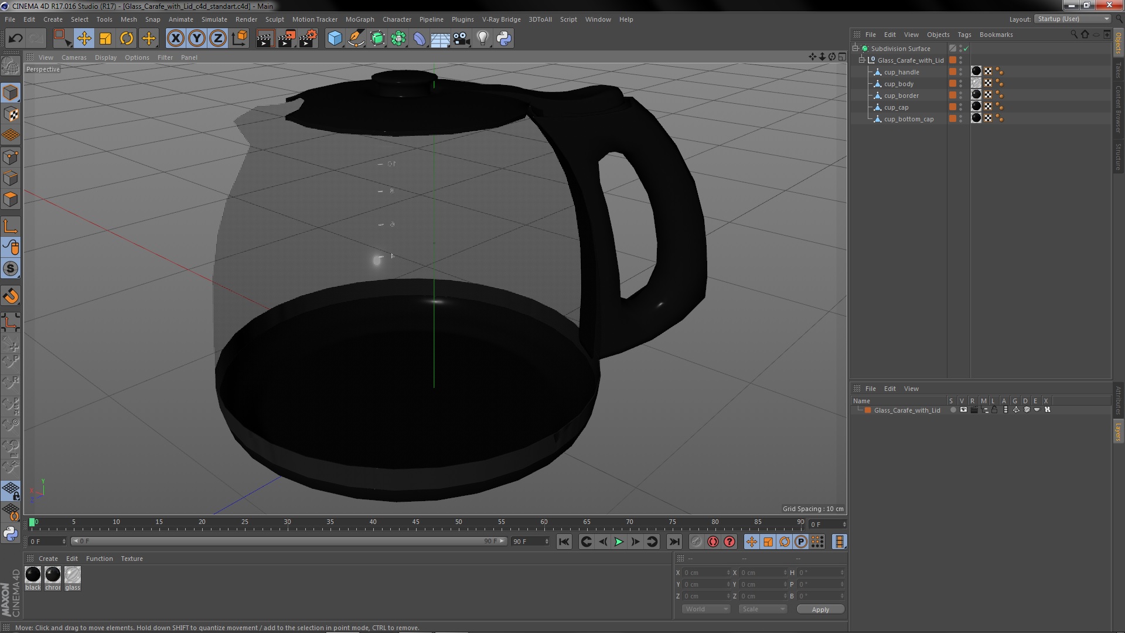Select the Live Selection tool
1125x633 pixels.
coord(62,39)
